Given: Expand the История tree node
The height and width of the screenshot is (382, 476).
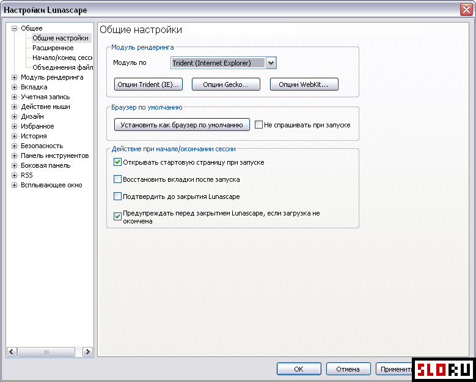Looking at the screenshot, I should [x=14, y=136].
